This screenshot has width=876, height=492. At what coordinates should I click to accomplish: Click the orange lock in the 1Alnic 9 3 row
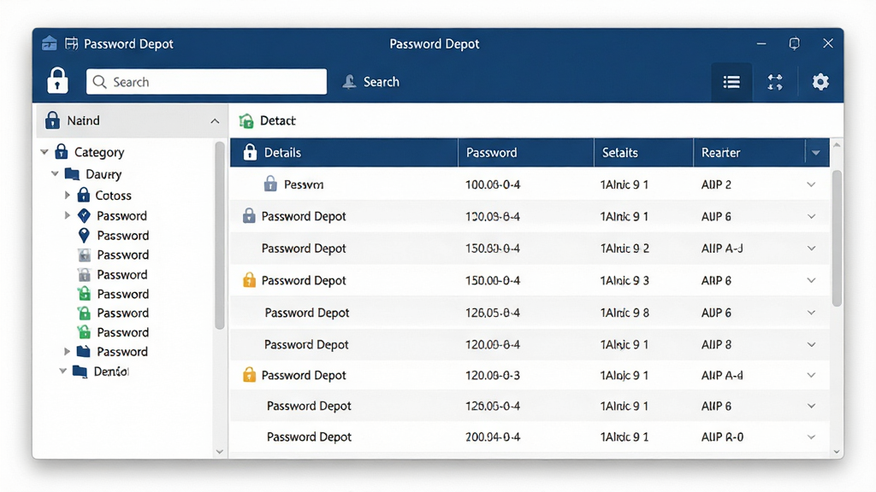tap(249, 279)
